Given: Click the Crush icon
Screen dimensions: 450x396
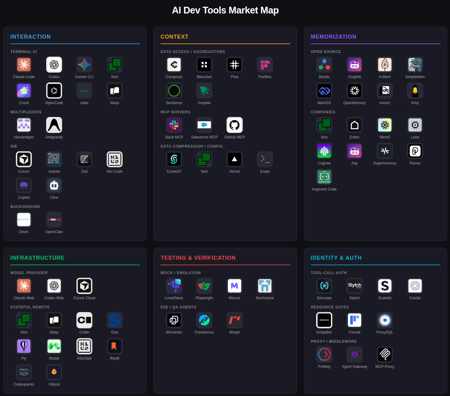Looking at the screenshot, I should 24,91.
